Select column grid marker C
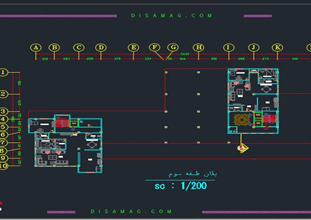311x220 pixels. [78, 48]
